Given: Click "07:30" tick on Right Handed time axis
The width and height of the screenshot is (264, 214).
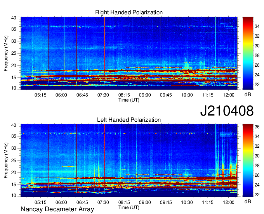Looking at the screenshot, I should click(x=103, y=95).
